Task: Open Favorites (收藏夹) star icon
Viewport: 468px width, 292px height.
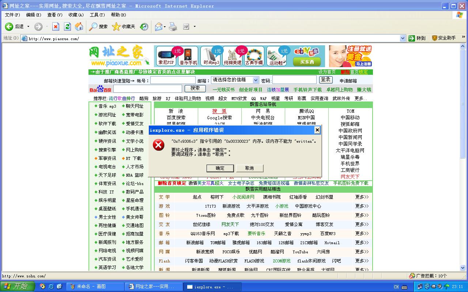Action: pyautogui.click(x=116, y=27)
